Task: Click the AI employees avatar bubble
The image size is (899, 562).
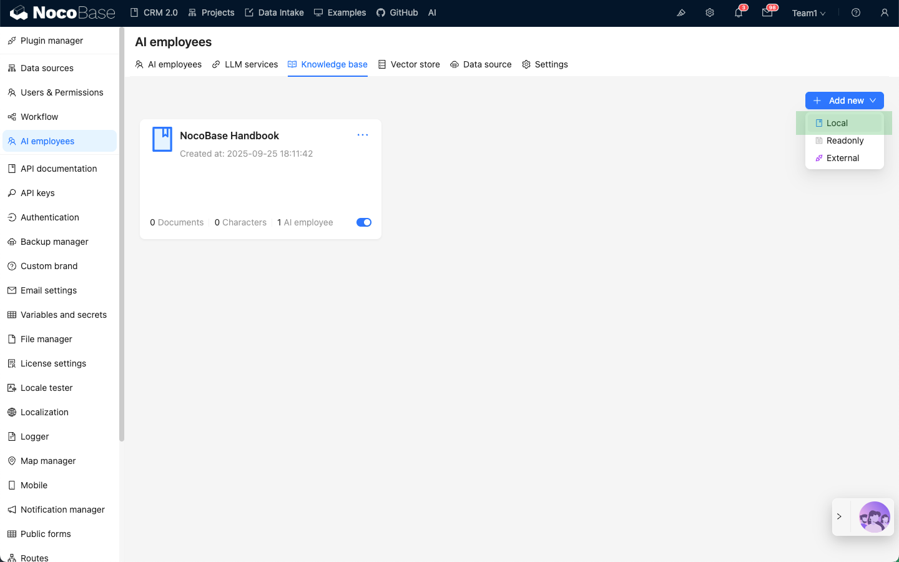Action: (x=874, y=517)
